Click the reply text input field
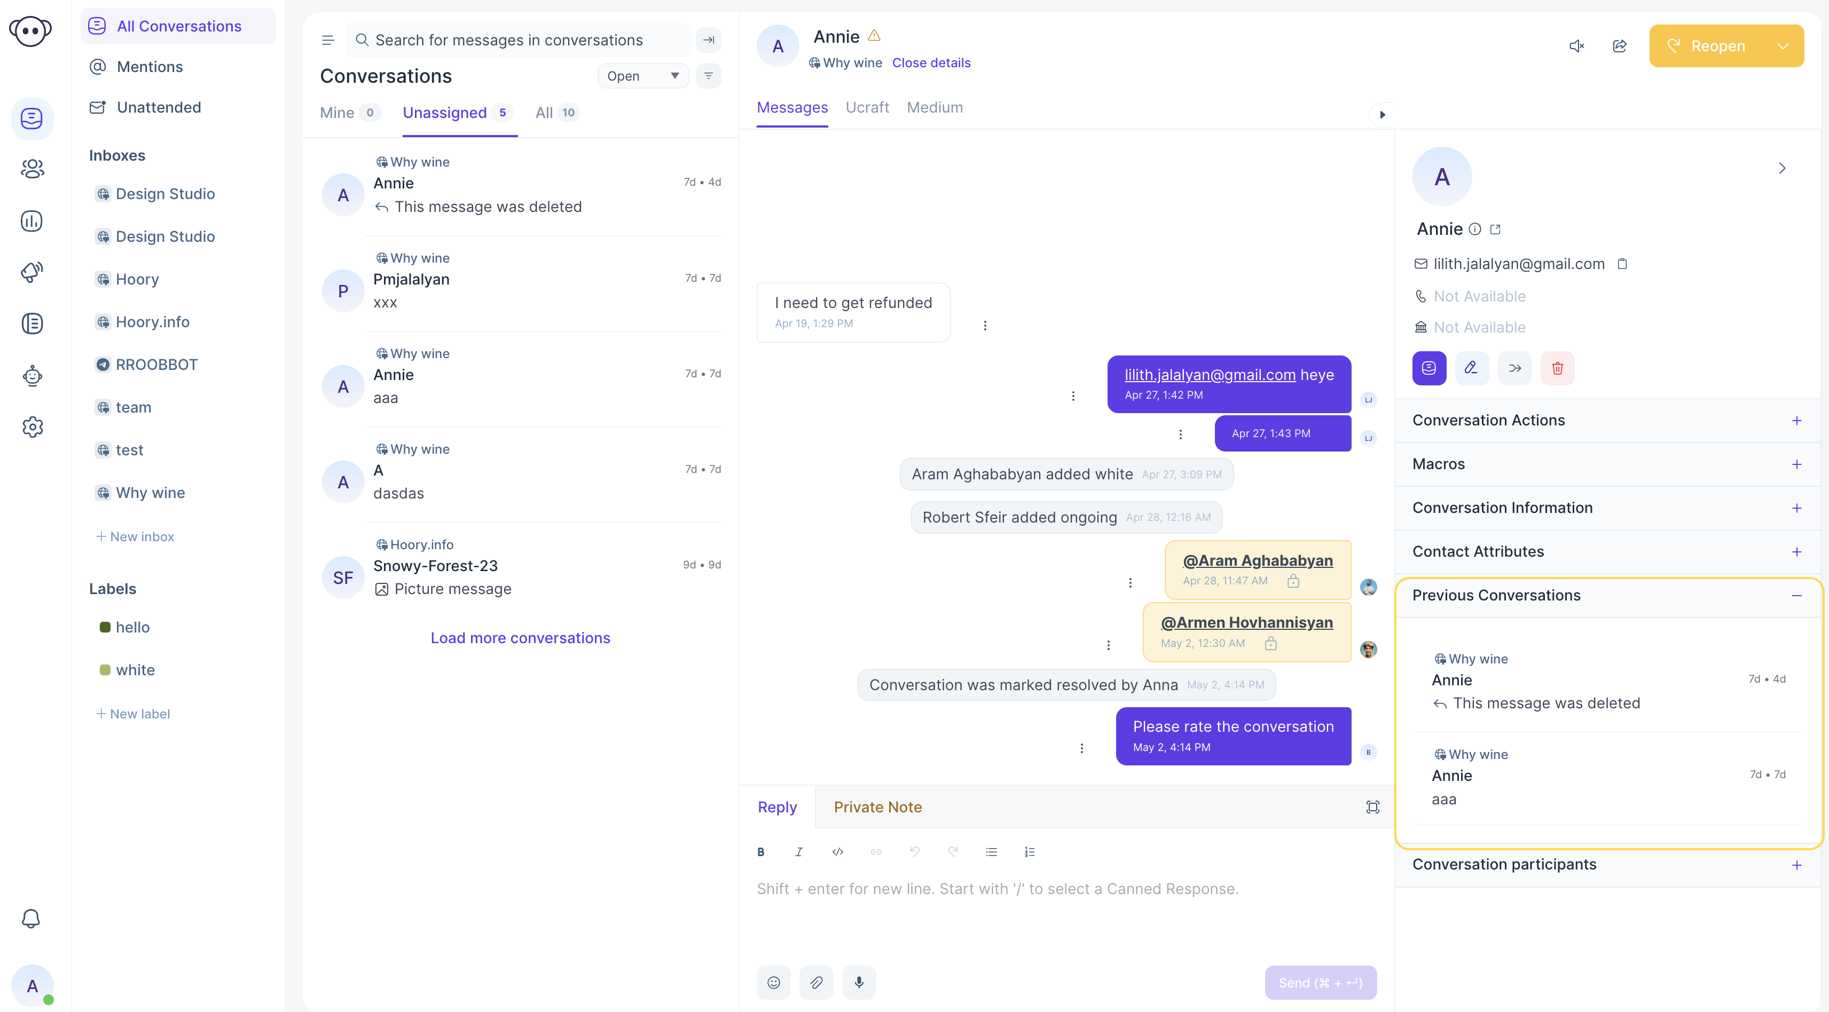The height and width of the screenshot is (1012, 1829). (1066, 888)
